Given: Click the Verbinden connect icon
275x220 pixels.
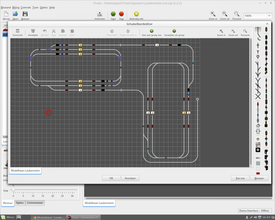Looking at the screenshot, I should tap(100, 14).
